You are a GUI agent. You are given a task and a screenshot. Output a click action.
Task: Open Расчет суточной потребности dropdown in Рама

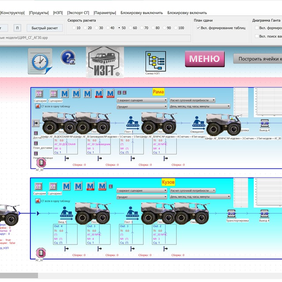pyautogui.click(x=192, y=100)
